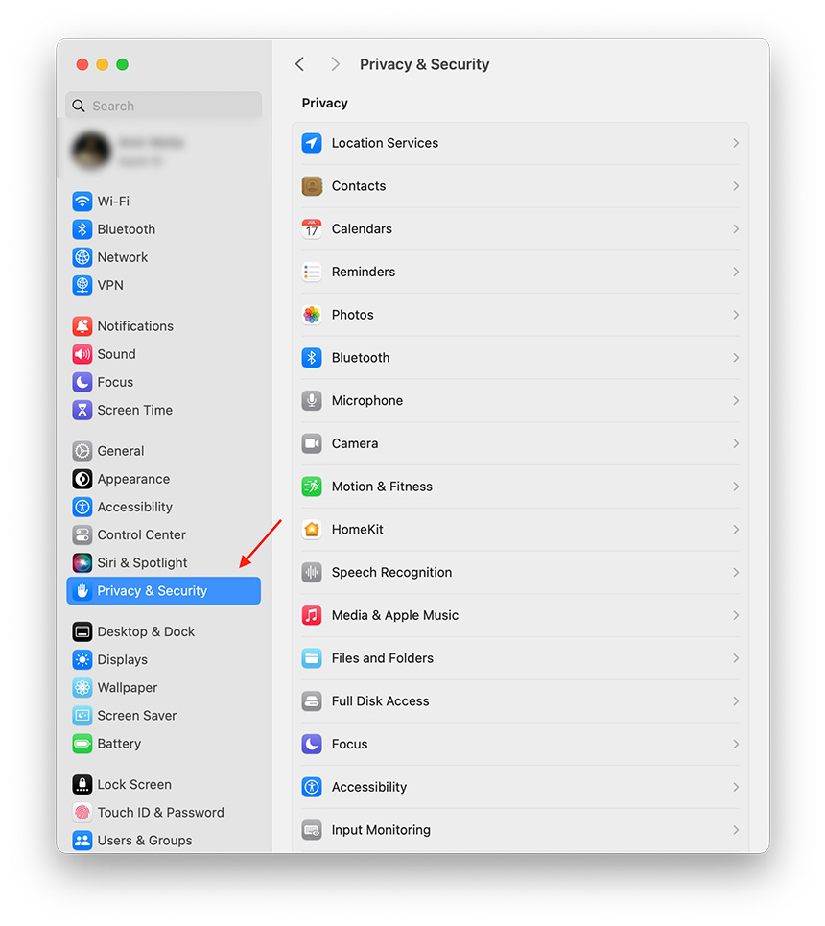
Task: Click the Microphone icon in Privacy list
Action: click(312, 400)
